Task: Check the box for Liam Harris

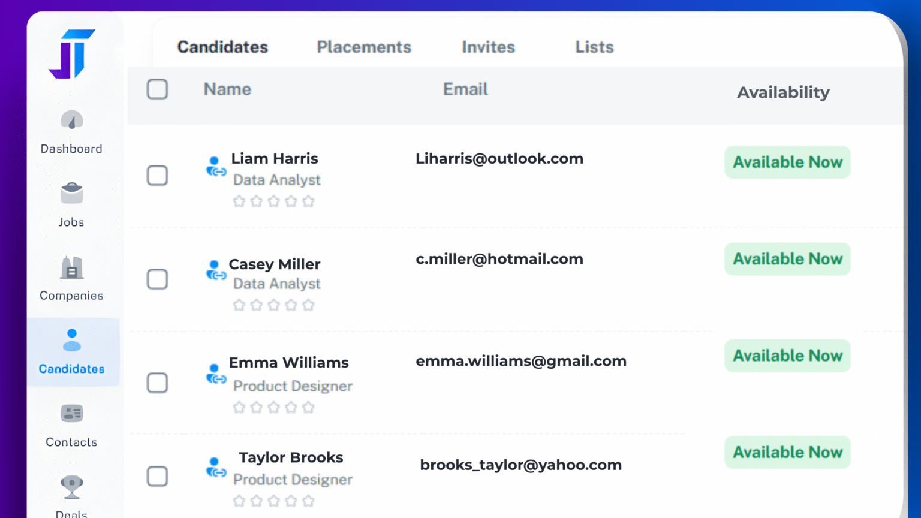Action: click(157, 176)
